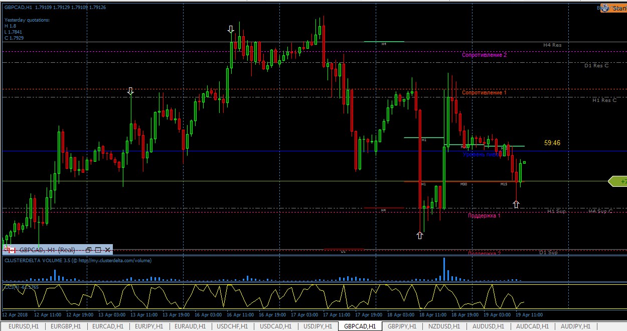Click the 'D1 Res C' level label
Image resolution: width=627 pixels, height=331 pixels.
pyautogui.click(x=596, y=66)
